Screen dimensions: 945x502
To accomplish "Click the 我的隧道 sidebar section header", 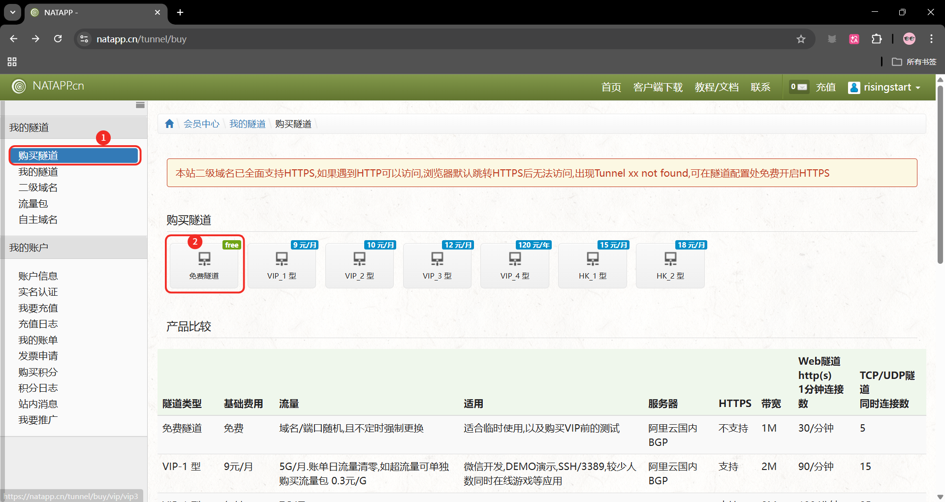I will coord(74,127).
